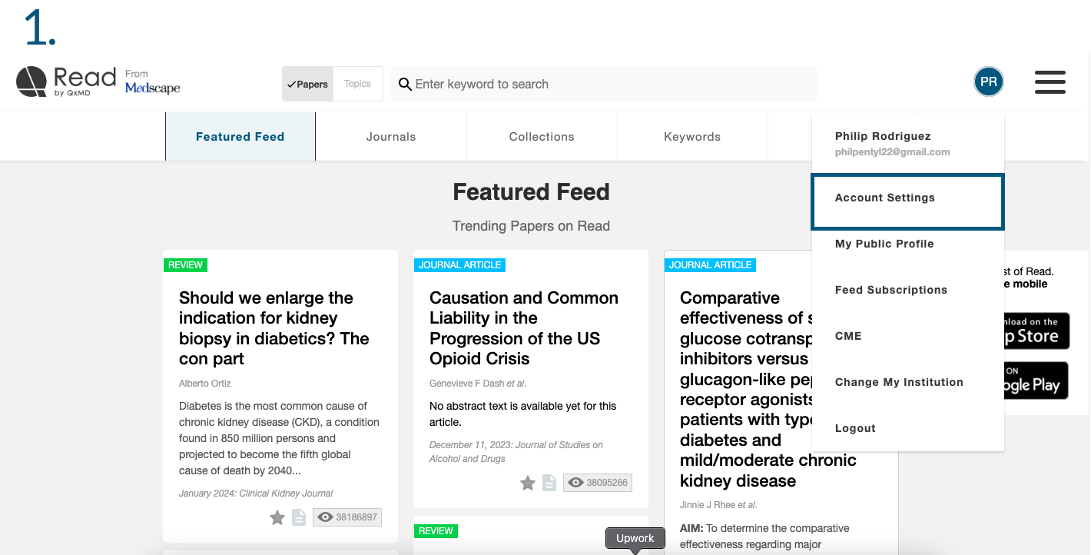Switch to the Journals tab
The width and height of the screenshot is (1091, 555).
tap(391, 137)
